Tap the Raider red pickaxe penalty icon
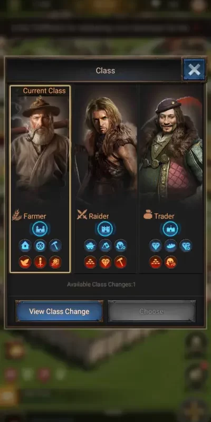211x422 pixels. click(120, 262)
